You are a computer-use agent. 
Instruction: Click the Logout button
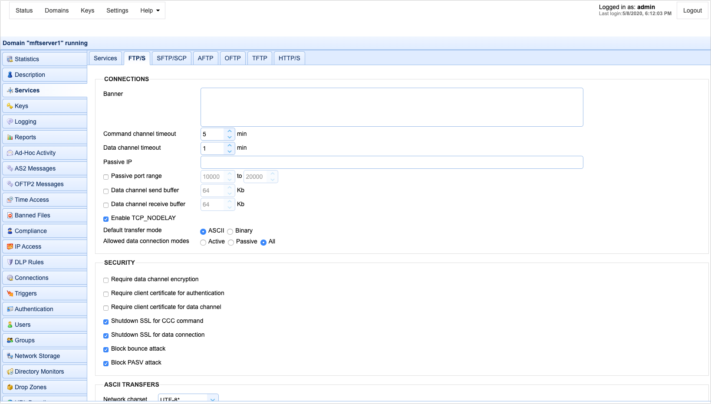pos(692,10)
